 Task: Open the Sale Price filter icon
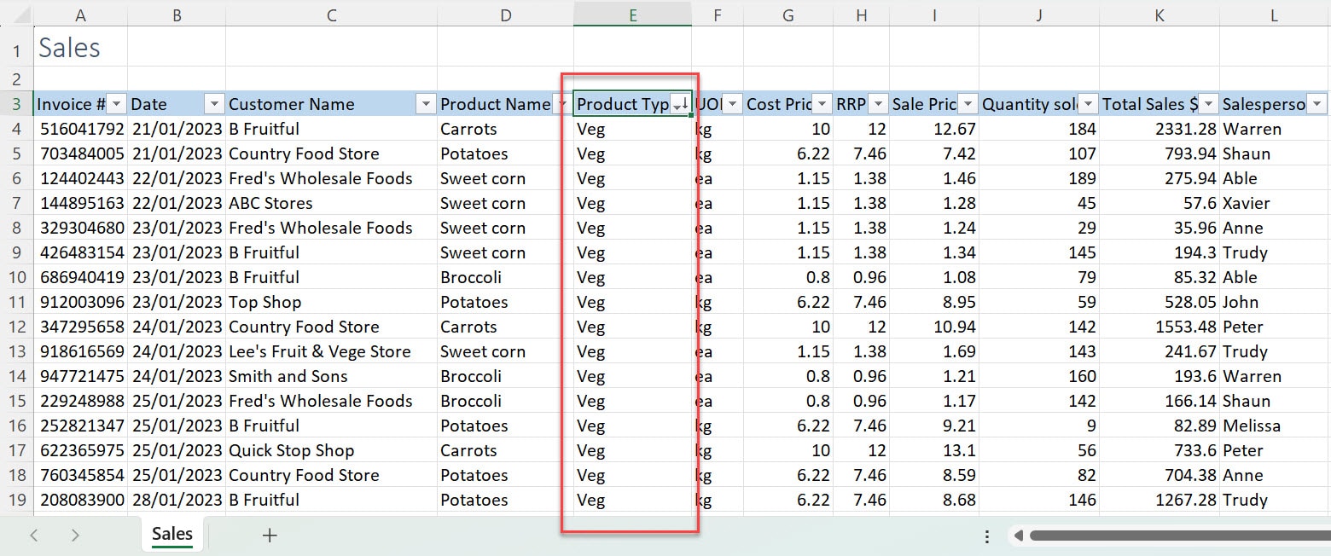click(x=968, y=104)
